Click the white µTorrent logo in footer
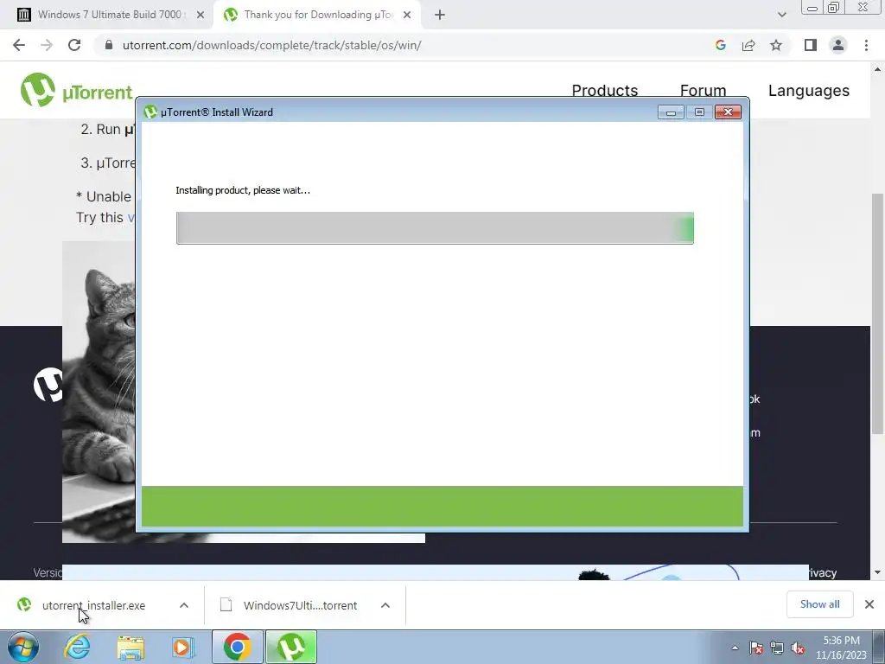 49,385
